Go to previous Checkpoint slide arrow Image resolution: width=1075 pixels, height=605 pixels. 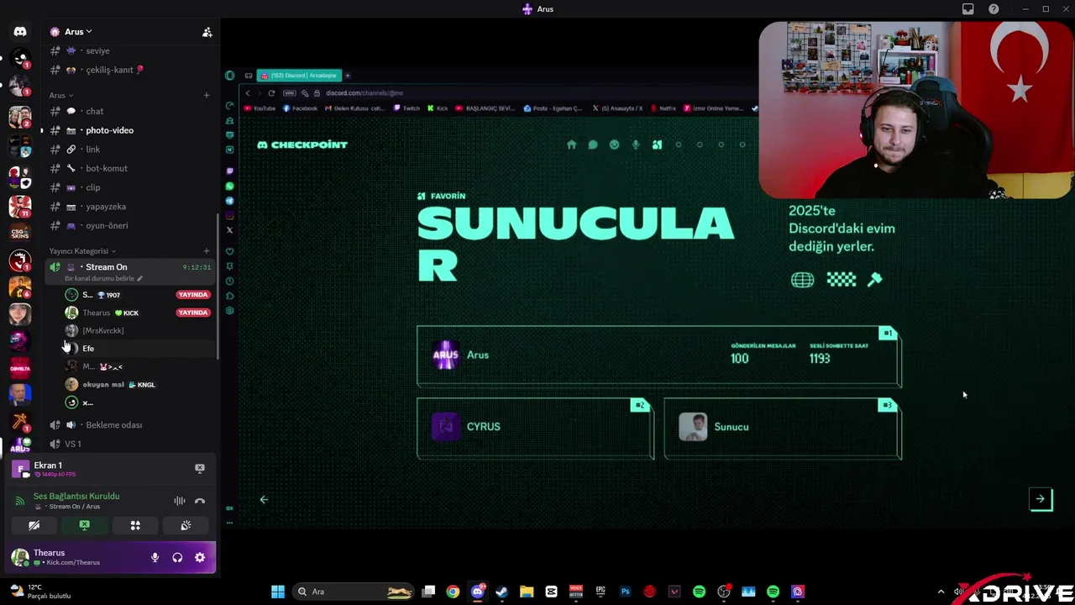[x=264, y=499]
